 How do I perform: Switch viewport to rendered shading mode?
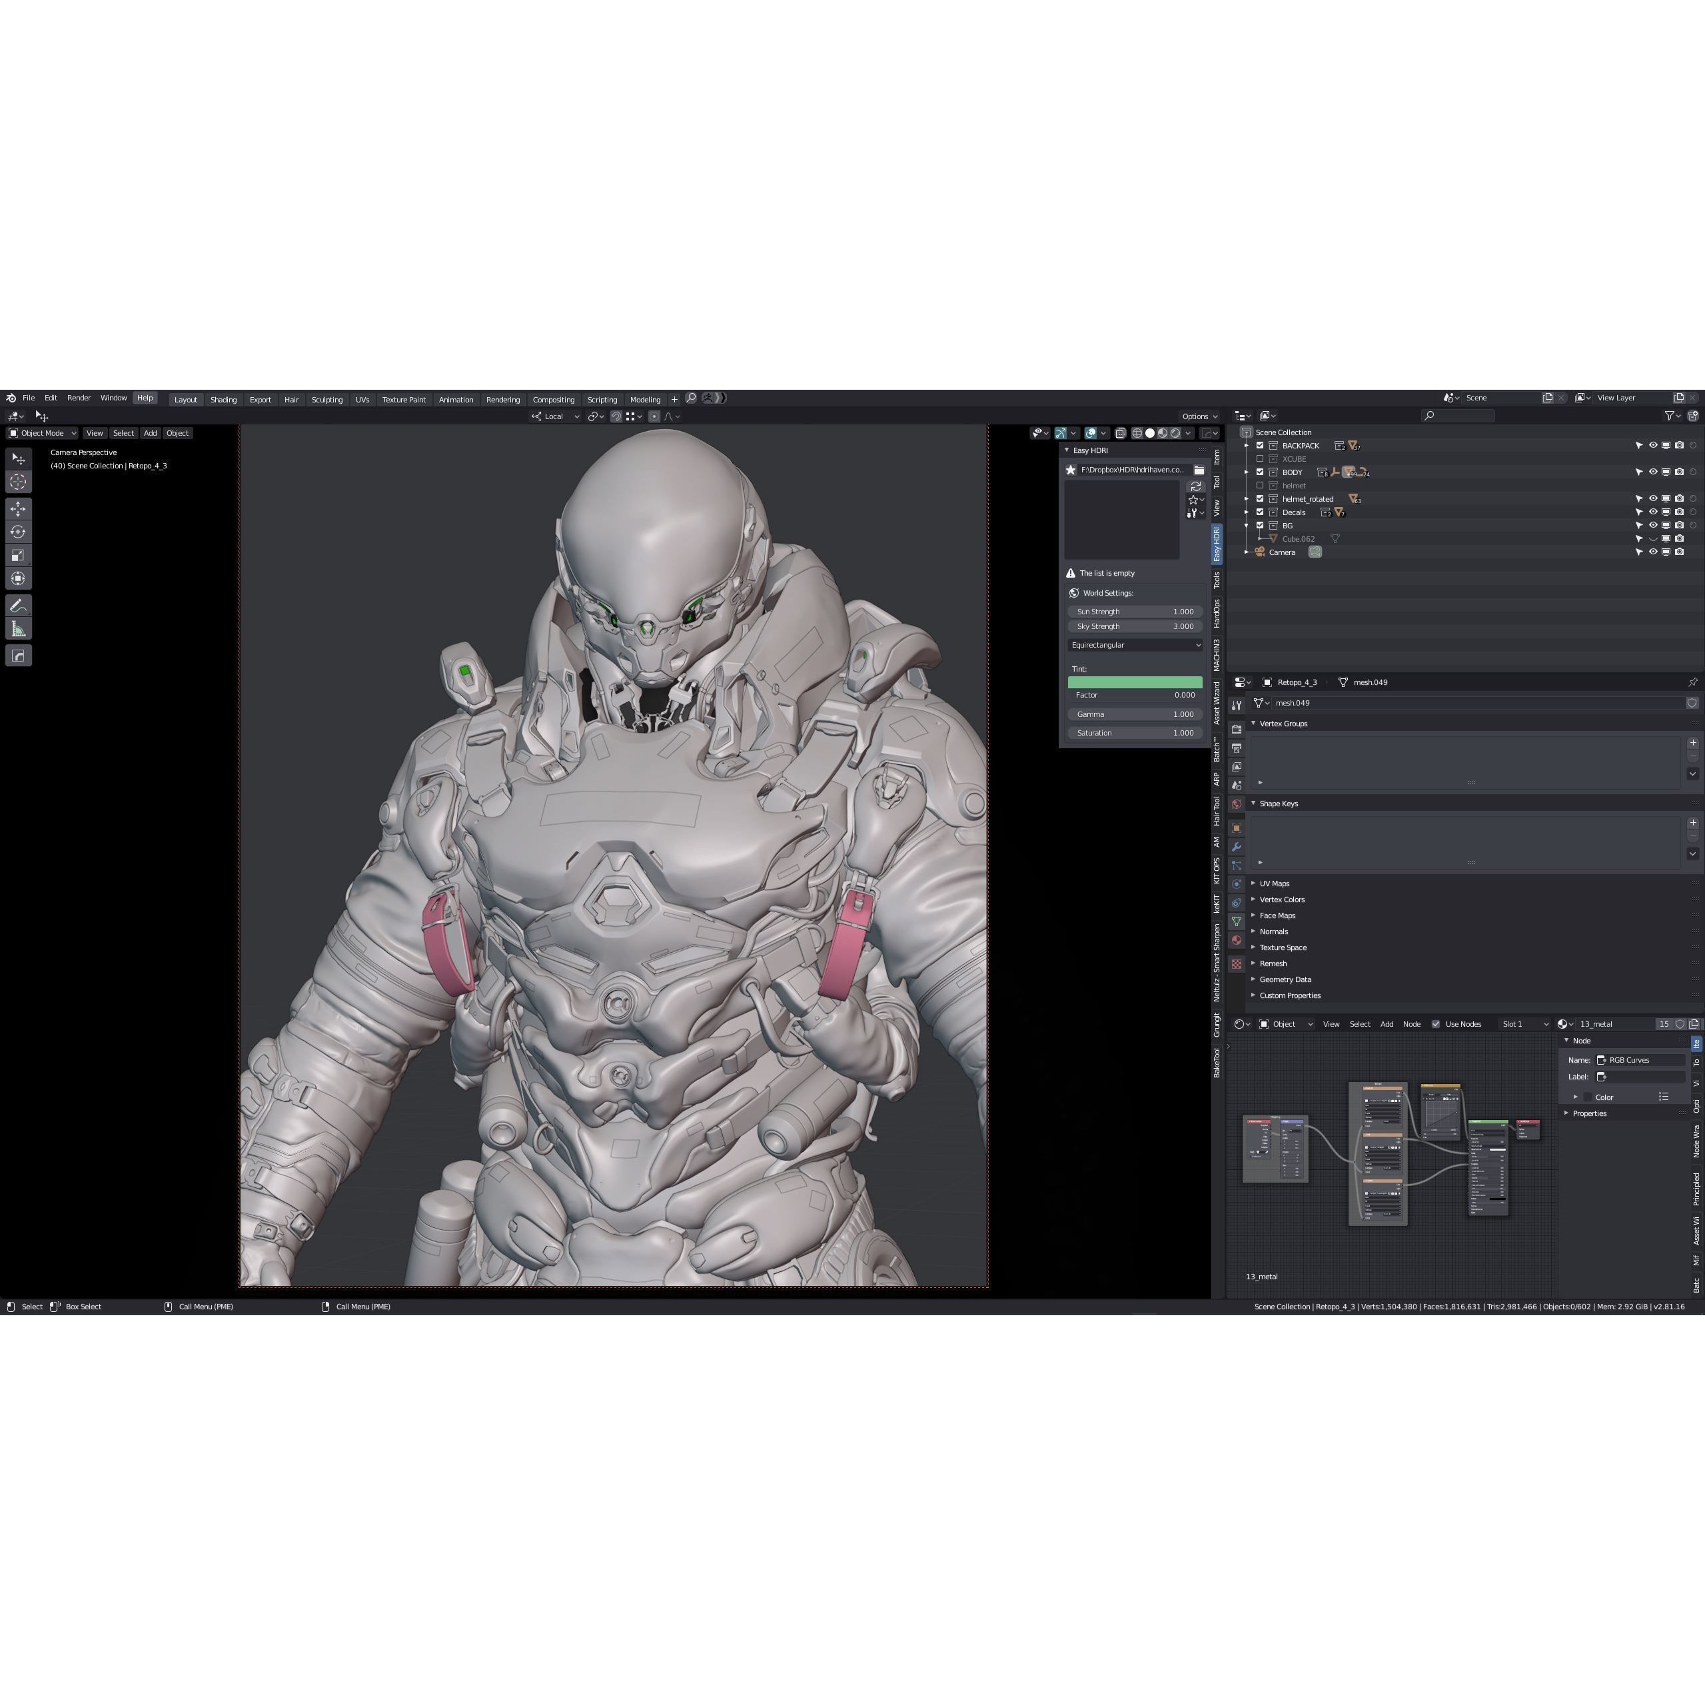pyautogui.click(x=1175, y=432)
